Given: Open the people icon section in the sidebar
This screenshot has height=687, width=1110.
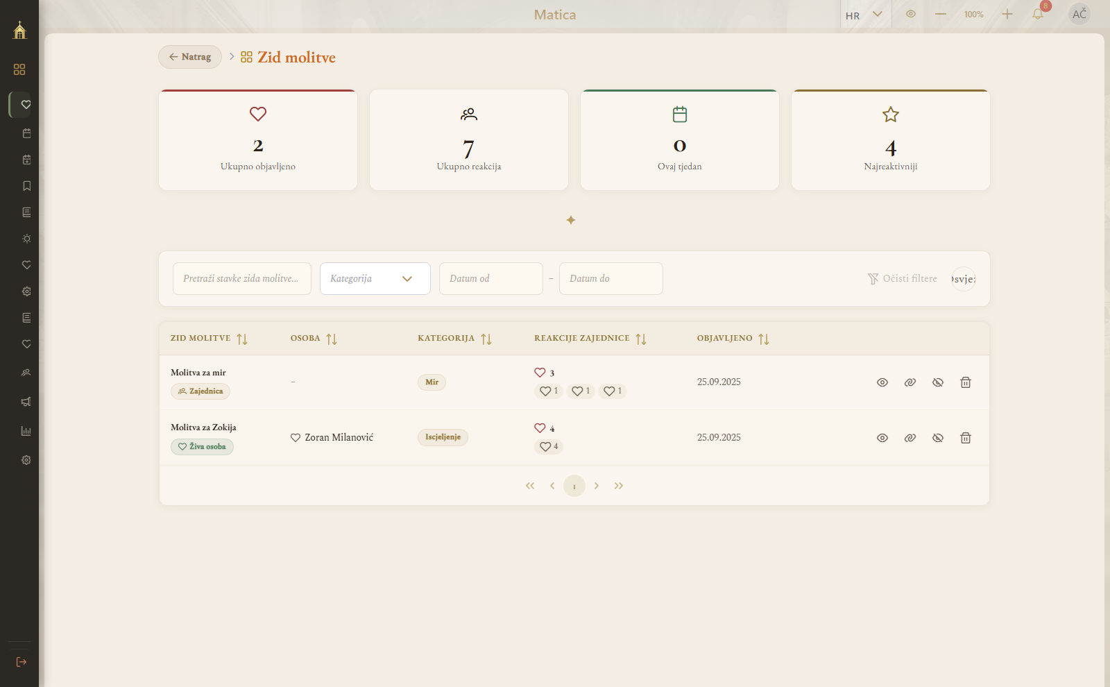Looking at the screenshot, I should click(26, 373).
